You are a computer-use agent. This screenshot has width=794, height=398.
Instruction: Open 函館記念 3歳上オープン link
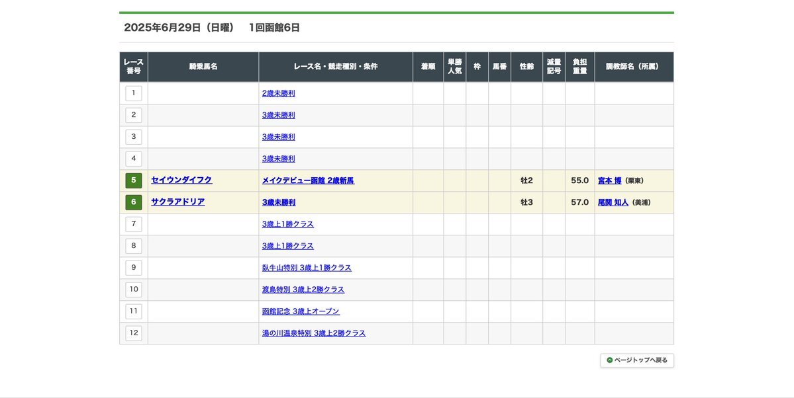point(301,311)
